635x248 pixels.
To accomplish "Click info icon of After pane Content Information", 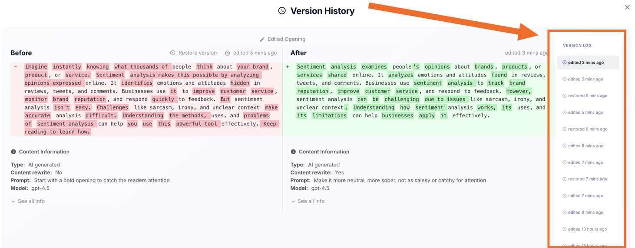I will click(x=293, y=152).
